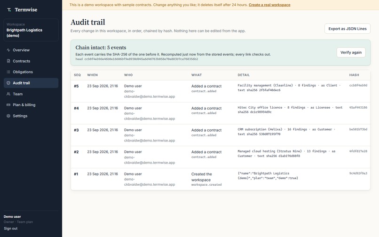Image resolution: width=379 pixels, height=237 pixels.
Task: Click the Contracts document icon
Action: (8, 61)
